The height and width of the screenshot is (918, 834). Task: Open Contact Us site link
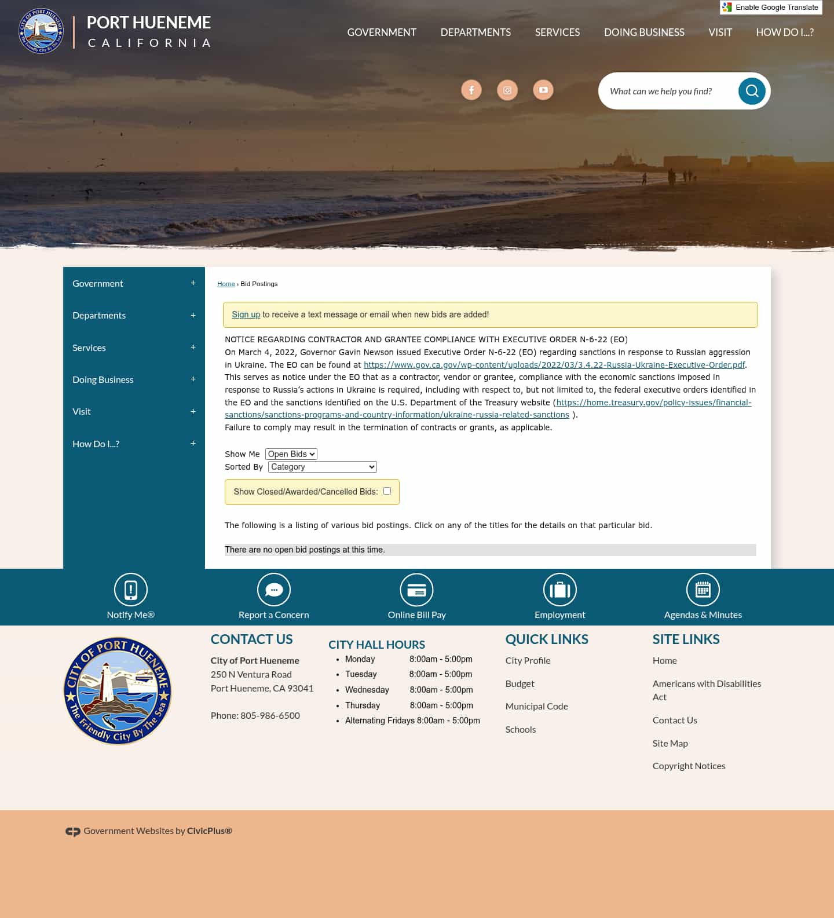675,720
